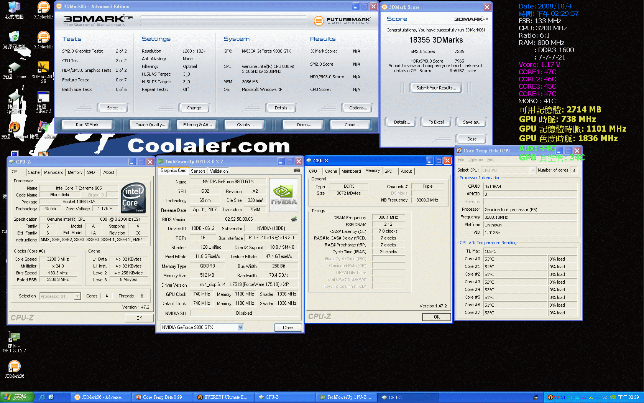Screen dimensions: 644x403
Task: Open the 3DMark2001 SE desktop shortcut
Action: [43, 72]
